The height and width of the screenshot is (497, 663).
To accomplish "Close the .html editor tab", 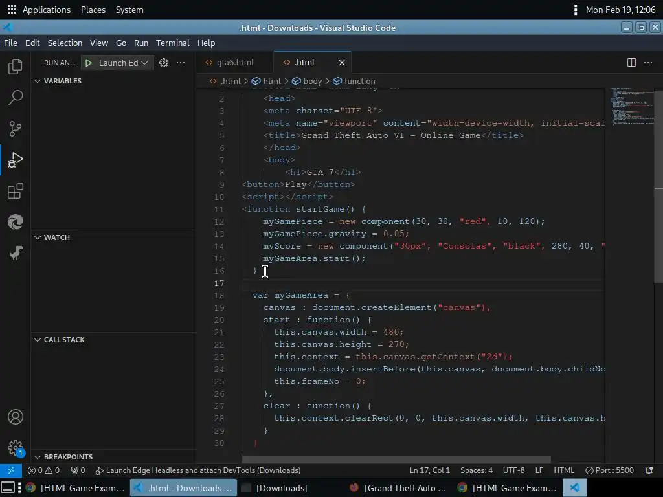I will tap(342, 63).
